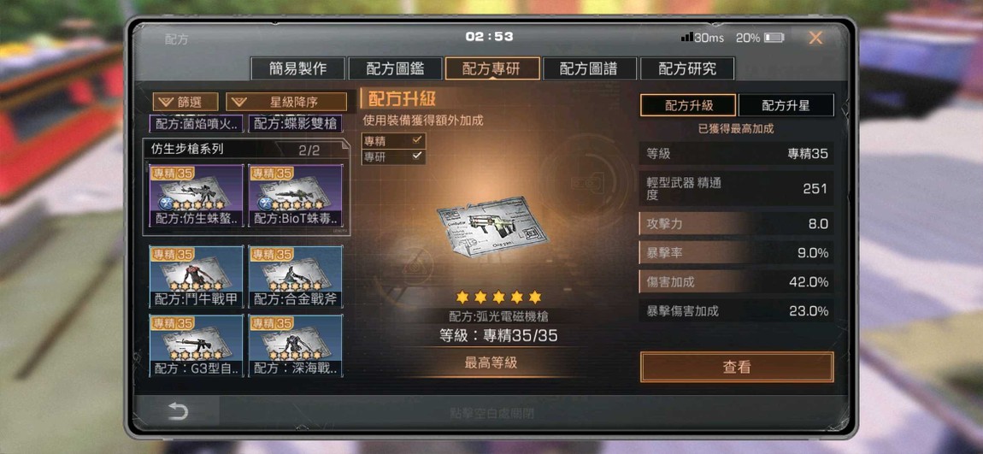Open the 配方研究 tab
Viewport: 983px width, 454px height.
(x=687, y=68)
